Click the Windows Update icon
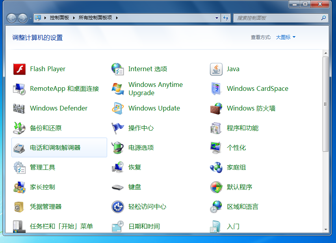This screenshot has height=243, width=336. point(118,109)
